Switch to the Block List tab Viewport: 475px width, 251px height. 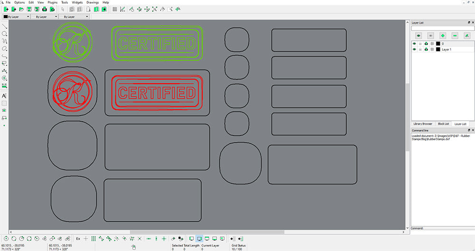[x=443, y=124]
